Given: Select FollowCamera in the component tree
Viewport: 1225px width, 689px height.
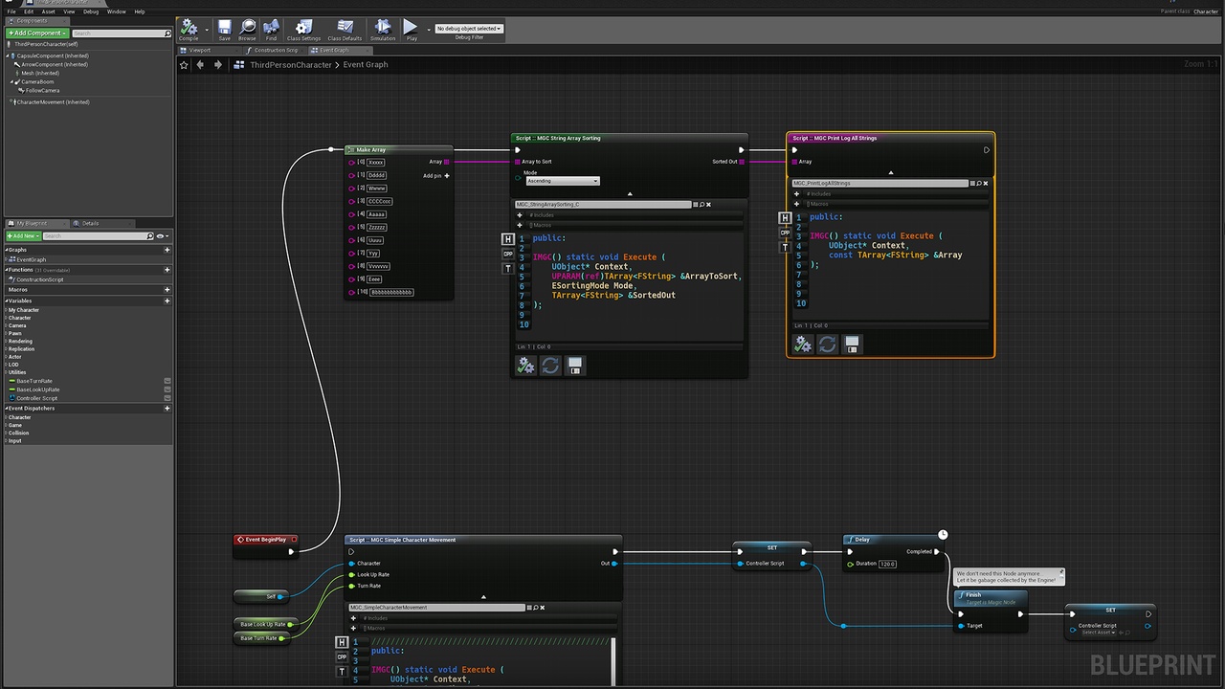Looking at the screenshot, I should coord(42,91).
